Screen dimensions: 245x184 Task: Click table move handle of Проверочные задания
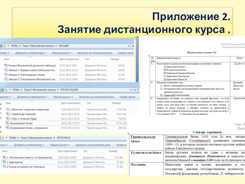pyautogui.click(x=149, y=56)
